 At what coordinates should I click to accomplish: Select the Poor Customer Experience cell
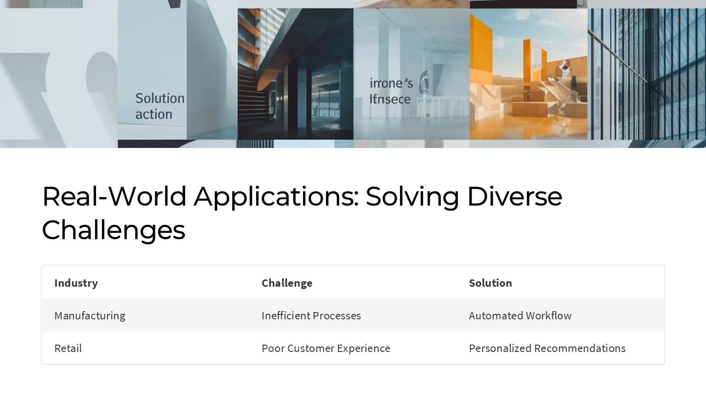[325, 348]
